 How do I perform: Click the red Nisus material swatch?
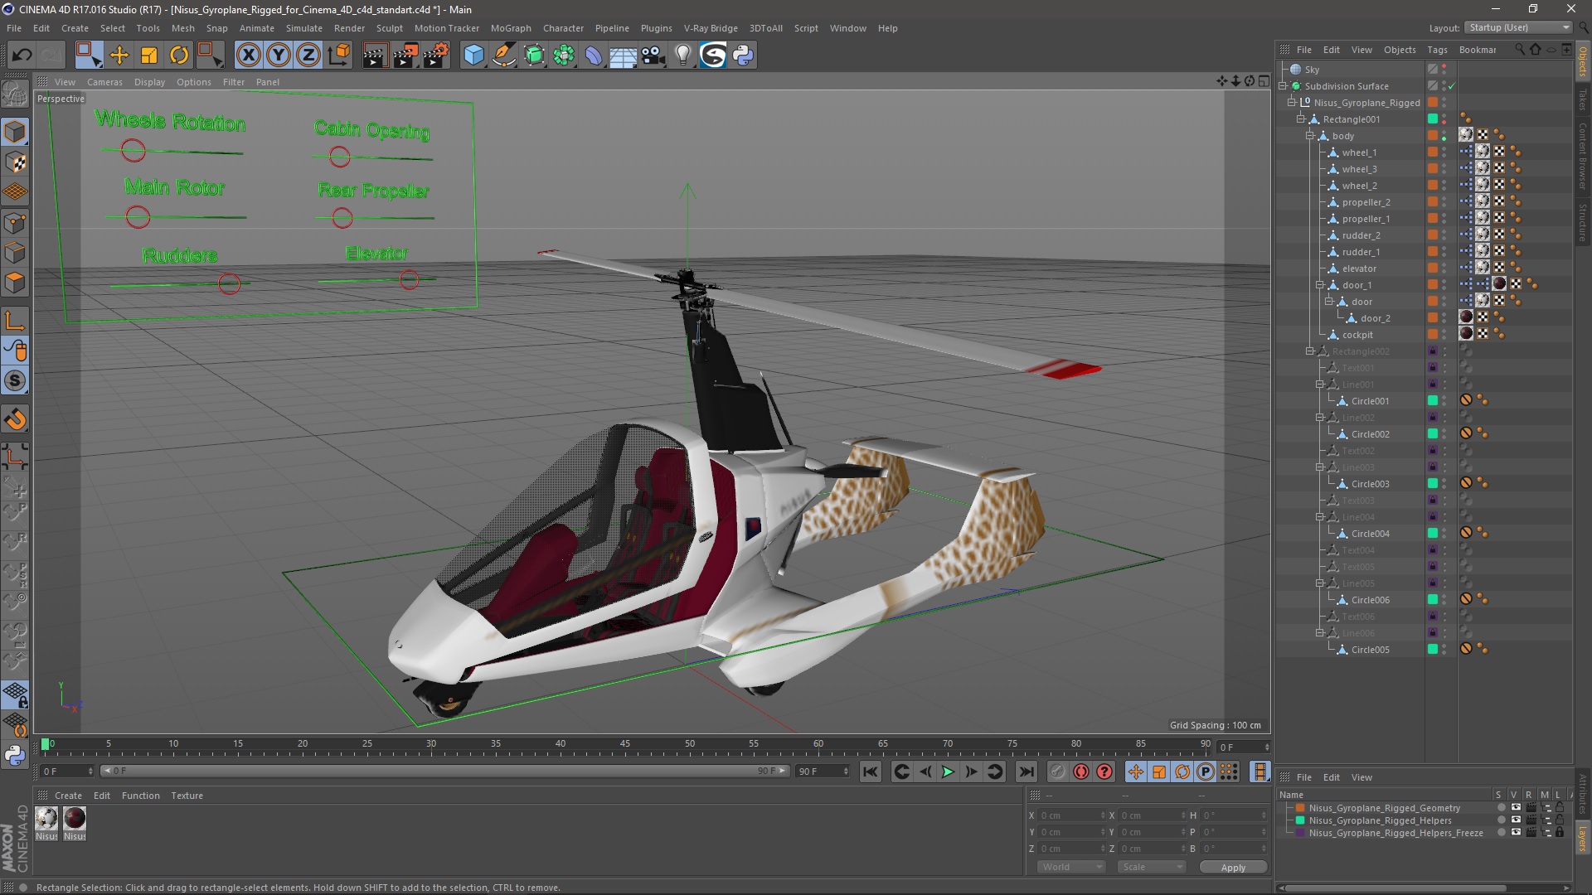pos(75,819)
